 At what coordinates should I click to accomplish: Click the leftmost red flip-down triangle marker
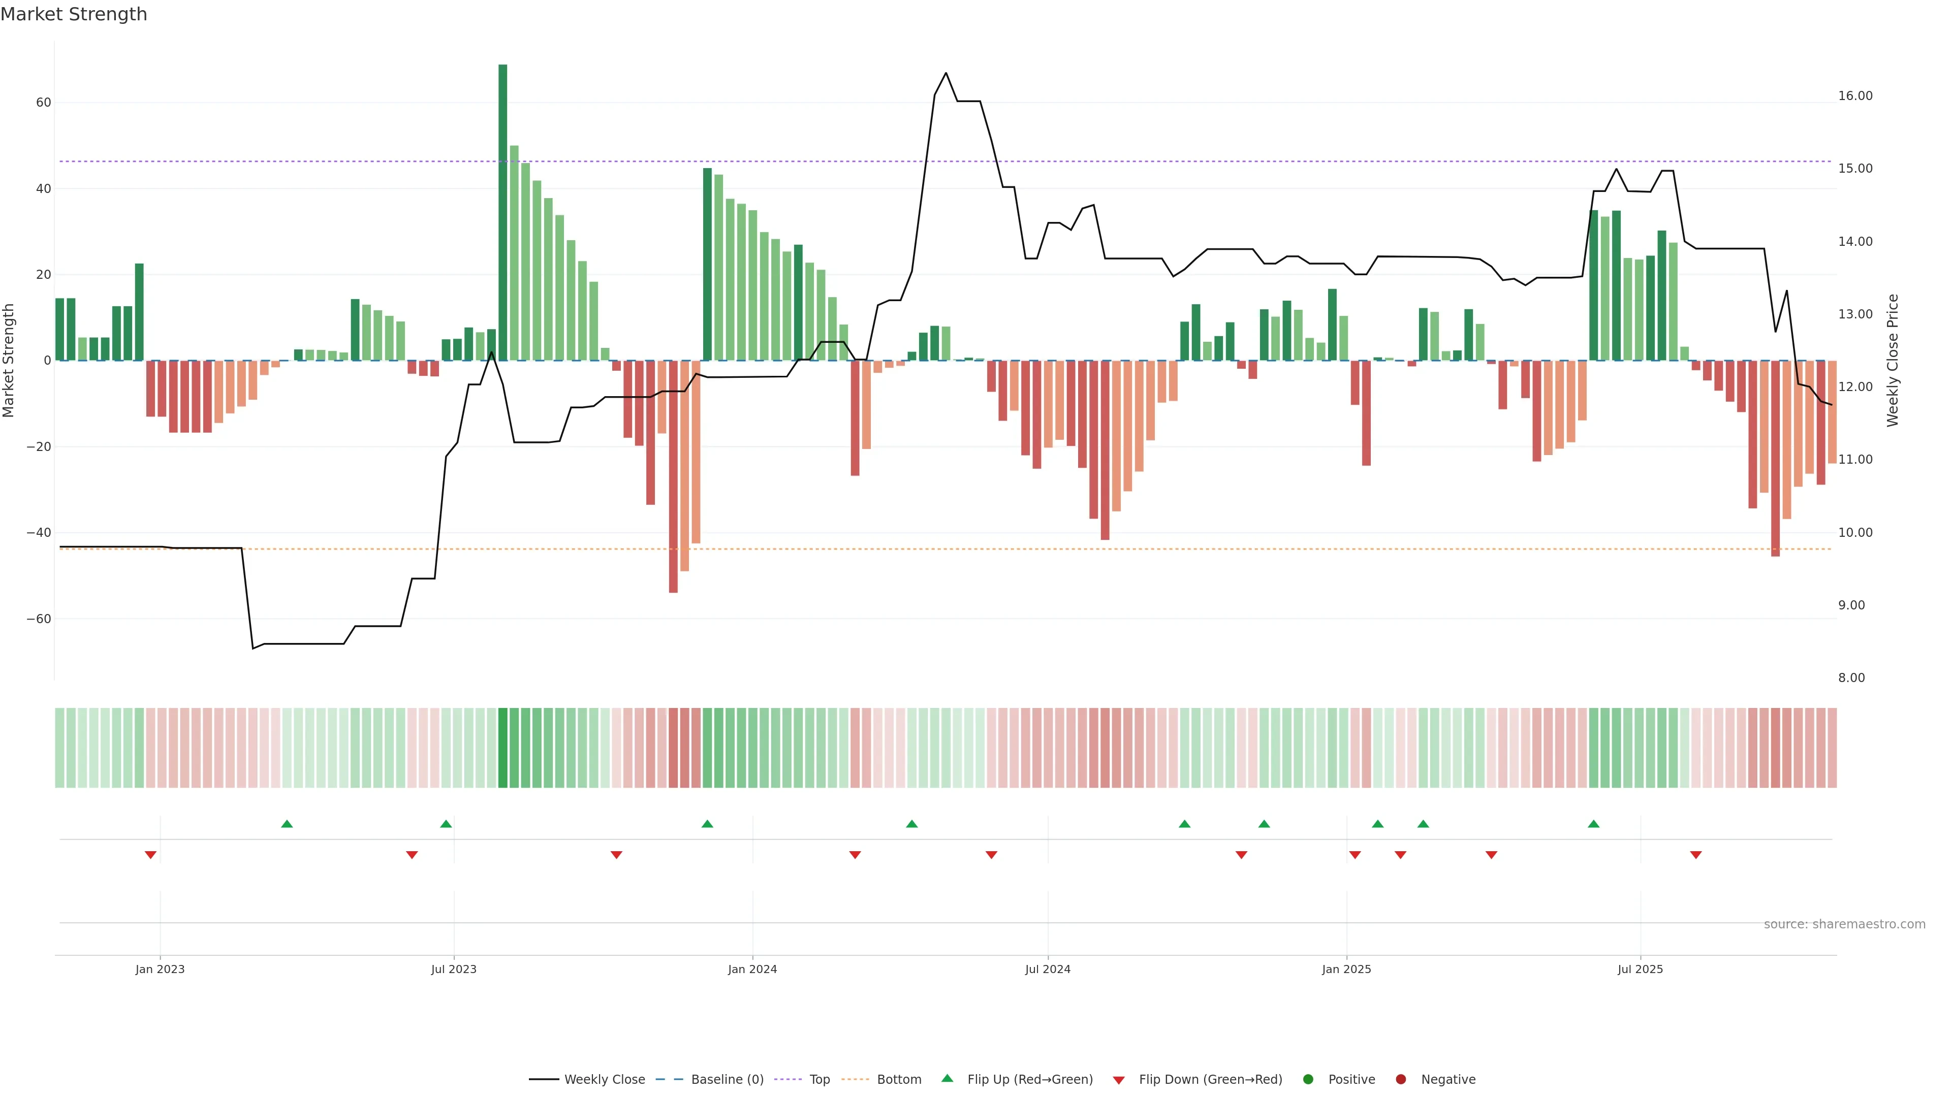coord(151,855)
